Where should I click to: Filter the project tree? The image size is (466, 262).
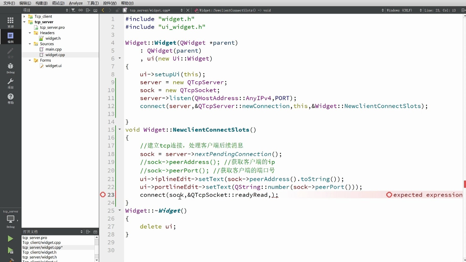click(x=73, y=10)
